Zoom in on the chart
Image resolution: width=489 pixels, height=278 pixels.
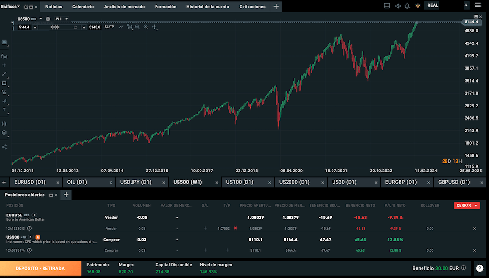[146, 27]
